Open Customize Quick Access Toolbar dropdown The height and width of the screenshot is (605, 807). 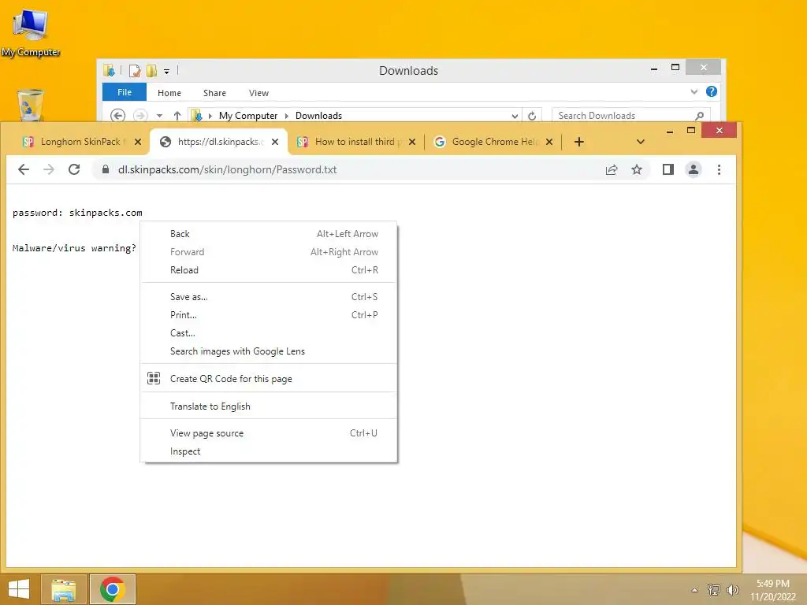click(167, 72)
